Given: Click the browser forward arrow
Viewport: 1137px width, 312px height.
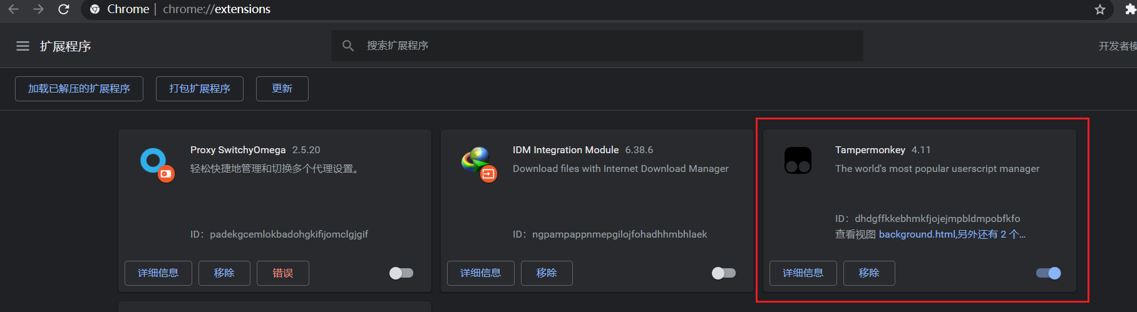Looking at the screenshot, I should point(38,9).
